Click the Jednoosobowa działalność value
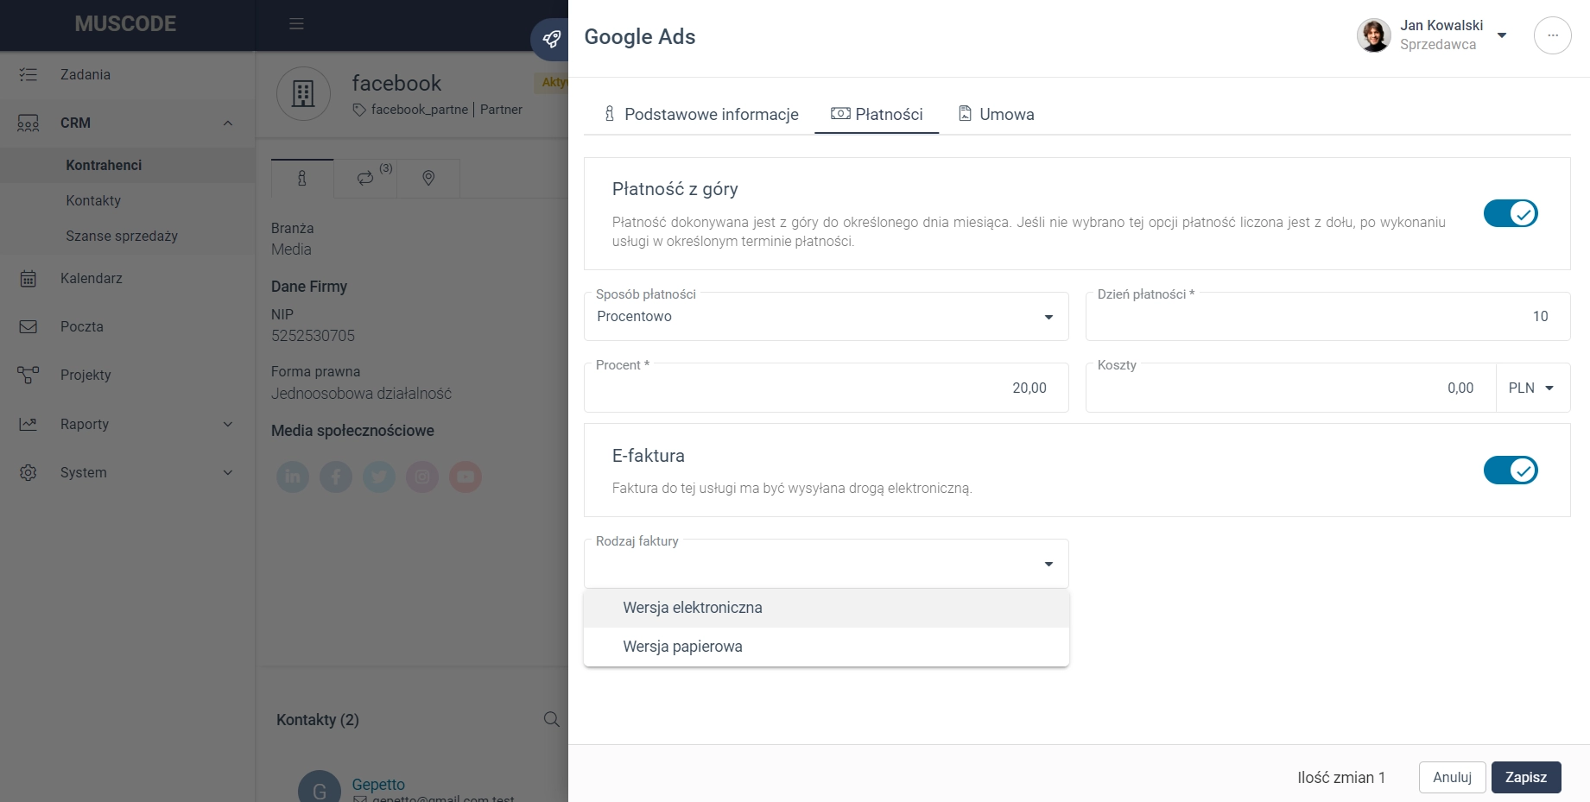Image resolution: width=1590 pixels, height=802 pixels. tap(361, 394)
